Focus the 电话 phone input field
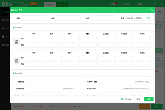 (x=102, y=18)
